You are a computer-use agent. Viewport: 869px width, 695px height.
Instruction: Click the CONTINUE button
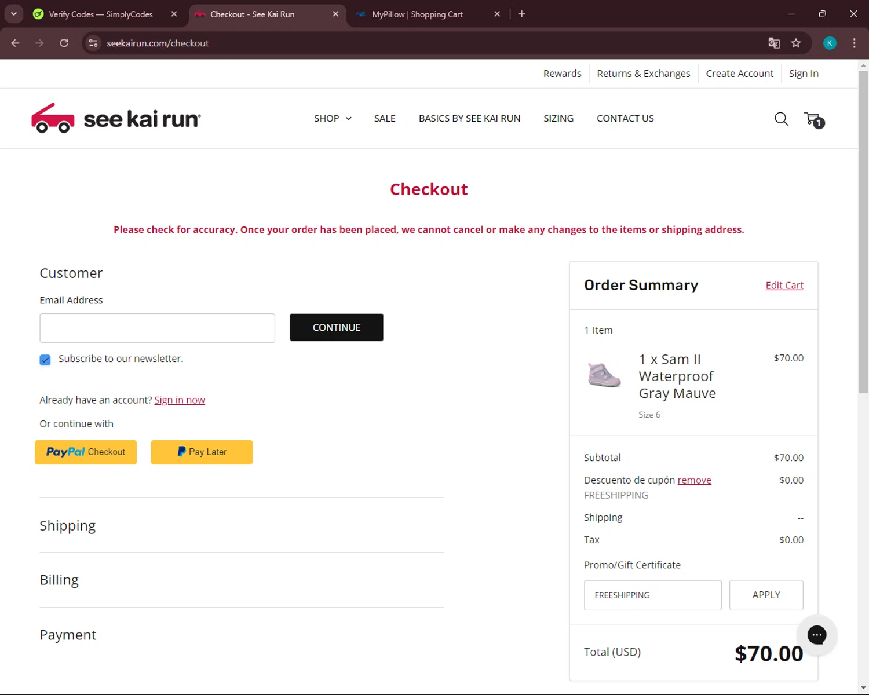point(337,327)
